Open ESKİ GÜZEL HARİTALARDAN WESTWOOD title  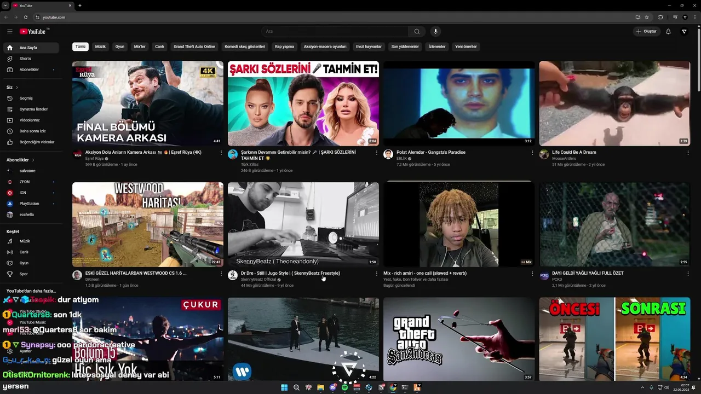pyautogui.click(x=136, y=273)
